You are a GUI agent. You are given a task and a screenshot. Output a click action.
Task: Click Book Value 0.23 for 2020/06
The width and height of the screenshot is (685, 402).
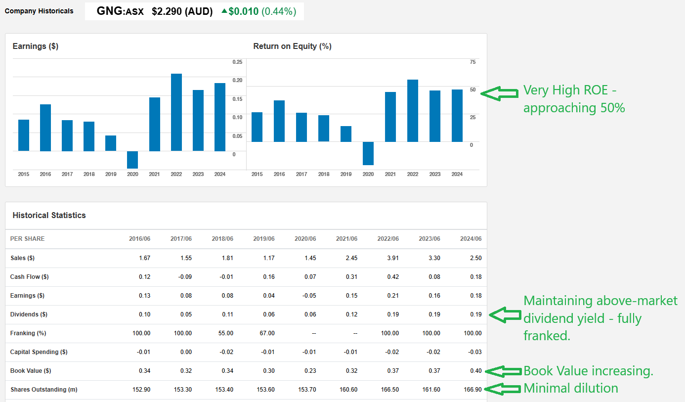click(x=311, y=371)
